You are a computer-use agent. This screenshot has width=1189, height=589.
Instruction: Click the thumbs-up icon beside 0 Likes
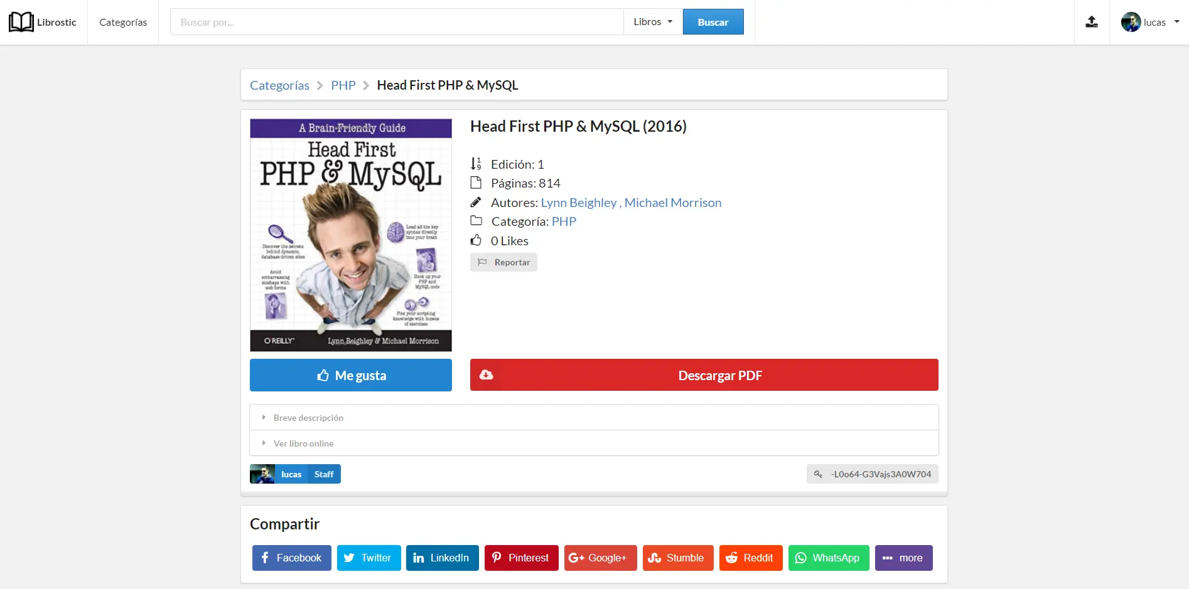(476, 240)
